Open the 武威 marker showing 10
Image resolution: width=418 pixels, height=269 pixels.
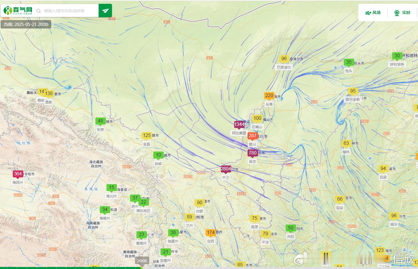click(158, 155)
